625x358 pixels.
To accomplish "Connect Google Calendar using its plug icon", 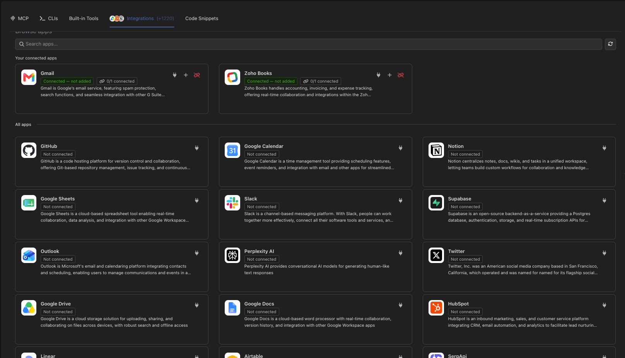I will coord(401,148).
